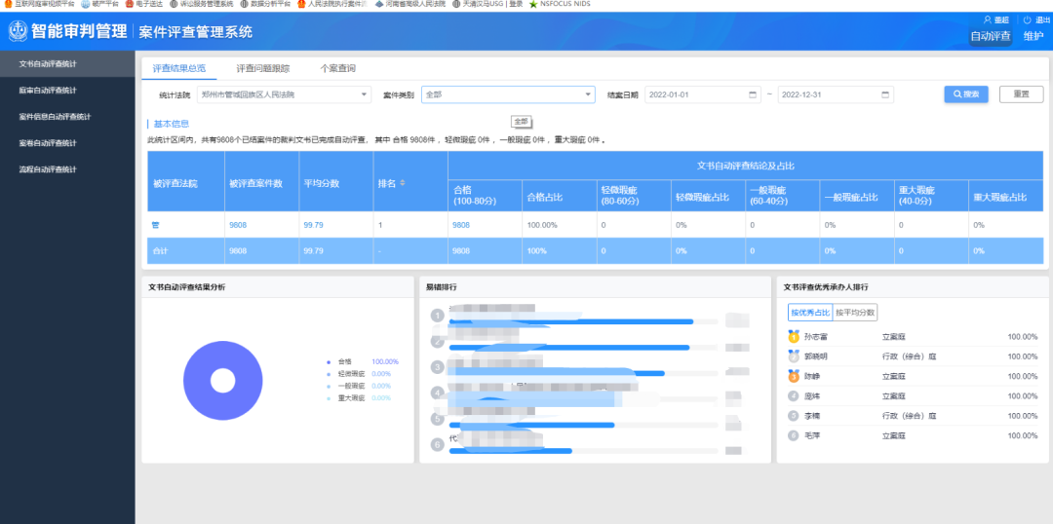The width and height of the screenshot is (1053, 524).
Task: Open 维护 top navigation item
Action: tap(1033, 36)
